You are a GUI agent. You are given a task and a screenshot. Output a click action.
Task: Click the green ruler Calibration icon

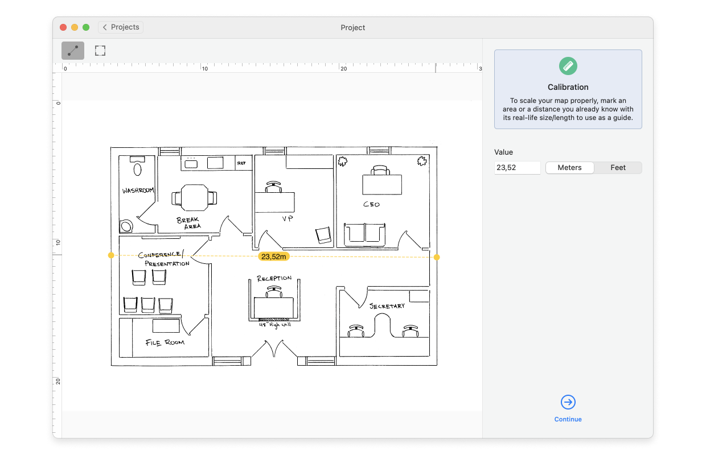pyautogui.click(x=568, y=66)
